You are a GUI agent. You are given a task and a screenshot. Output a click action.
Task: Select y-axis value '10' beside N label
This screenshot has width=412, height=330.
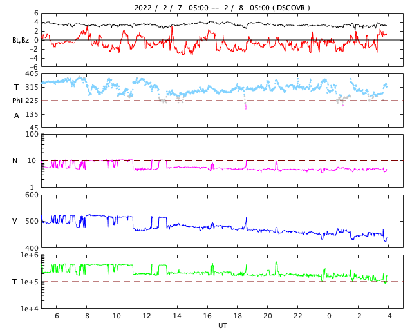coord(32,160)
